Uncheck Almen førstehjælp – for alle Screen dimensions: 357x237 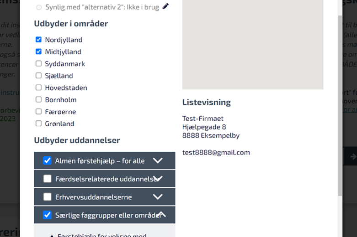48,160
